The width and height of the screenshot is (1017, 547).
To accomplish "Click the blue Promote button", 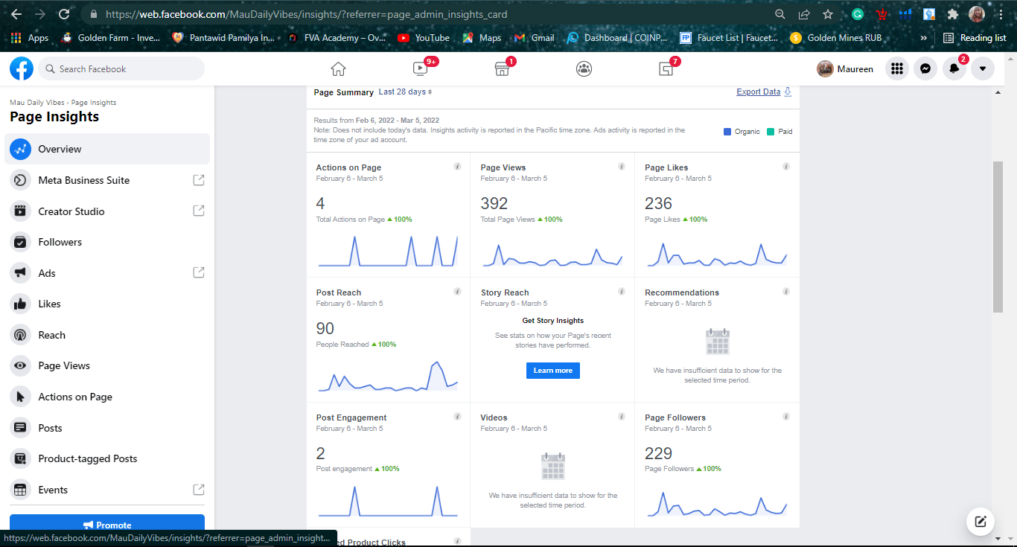I will [x=107, y=525].
